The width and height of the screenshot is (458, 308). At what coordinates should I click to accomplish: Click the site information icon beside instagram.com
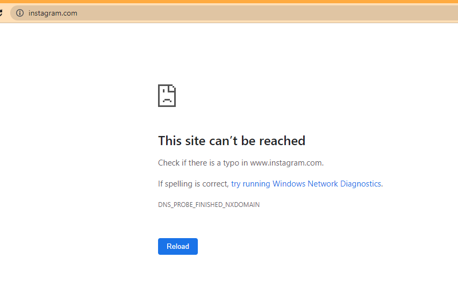pyautogui.click(x=20, y=13)
